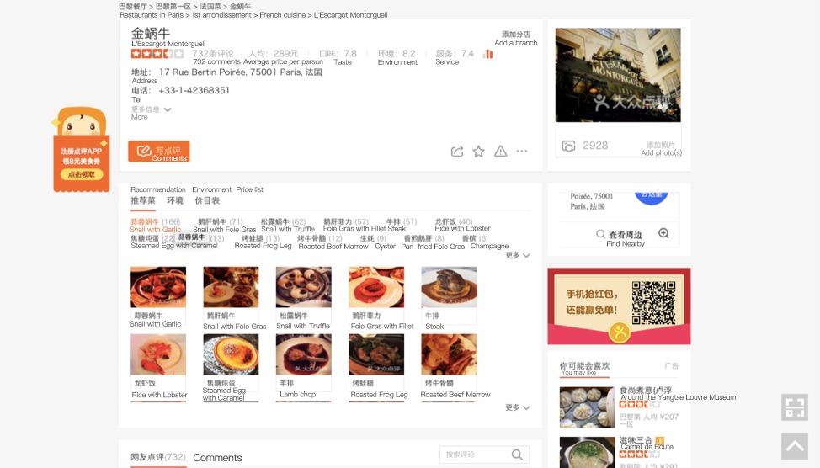The image size is (820, 468).
Task: Click the share icon on the restaurant card
Action: tap(457, 152)
